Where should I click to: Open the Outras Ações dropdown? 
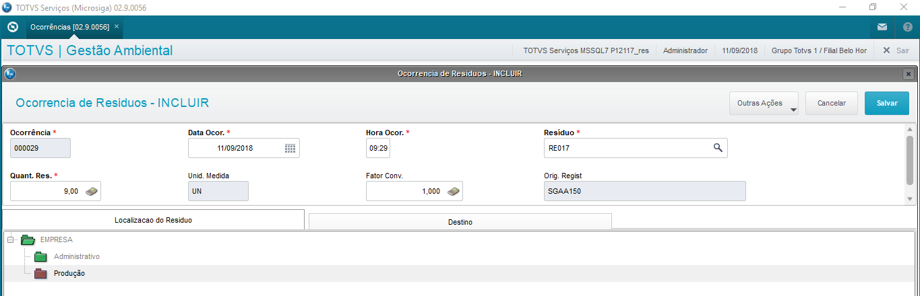764,104
